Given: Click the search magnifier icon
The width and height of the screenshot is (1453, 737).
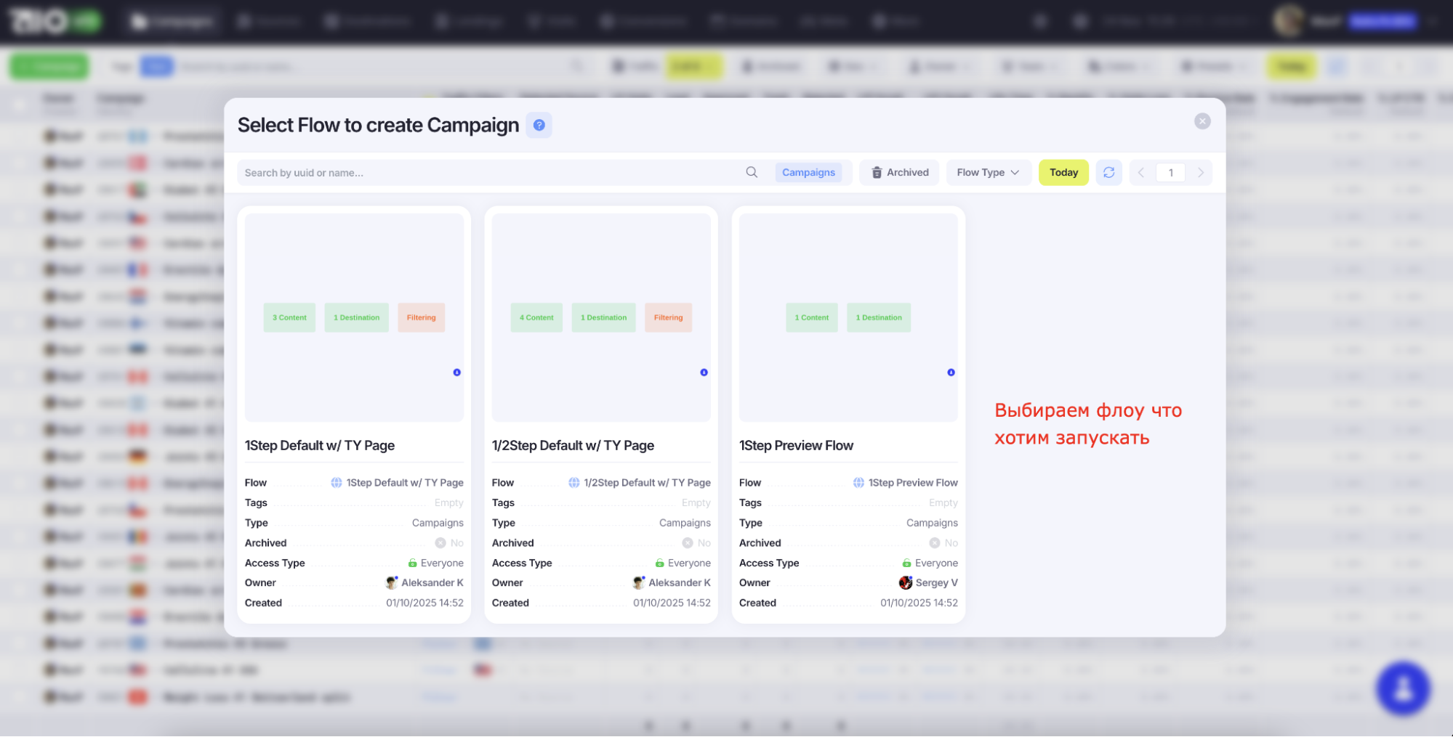Looking at the screenshot, I should 752,172.
